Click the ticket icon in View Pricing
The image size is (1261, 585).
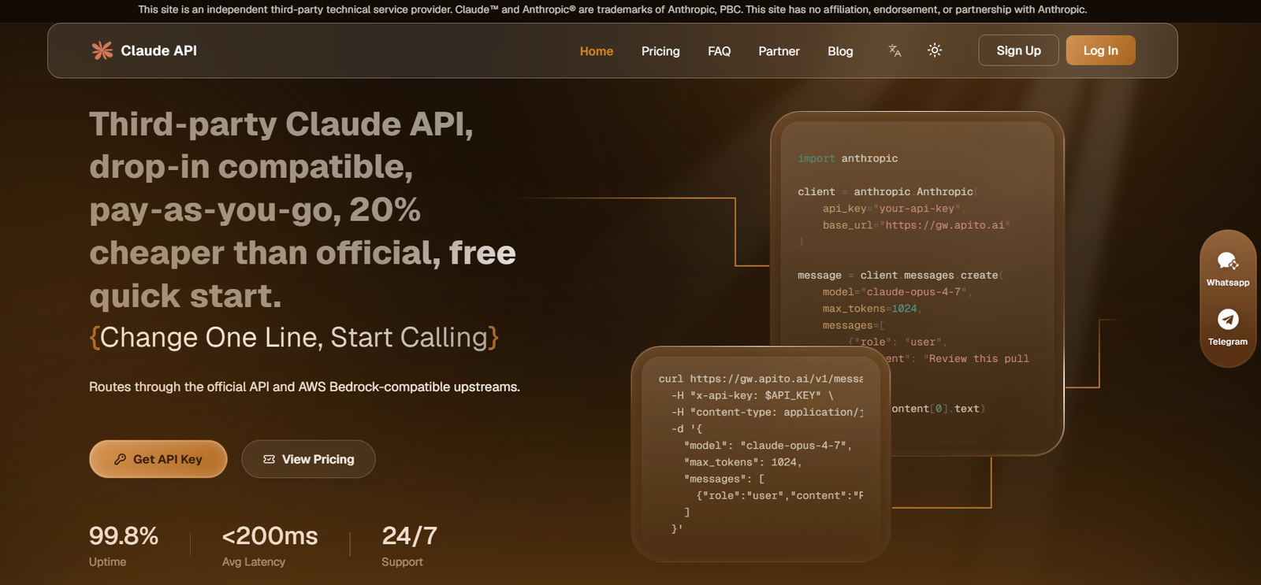pyautogui.click(x=269, y=459)
